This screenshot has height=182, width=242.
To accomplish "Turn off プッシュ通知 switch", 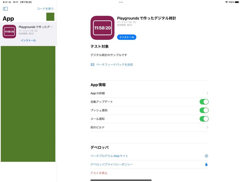I will pyautogui.click(x=204, y=110).
